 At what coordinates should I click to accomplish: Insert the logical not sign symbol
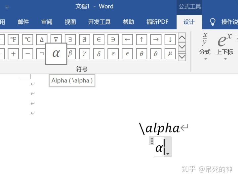(x=41, y=54)
